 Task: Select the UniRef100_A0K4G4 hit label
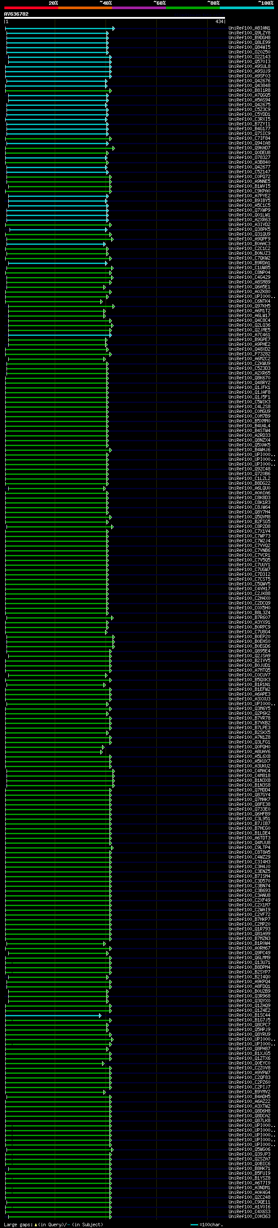pyautogui.click(x=249, y=1192)
